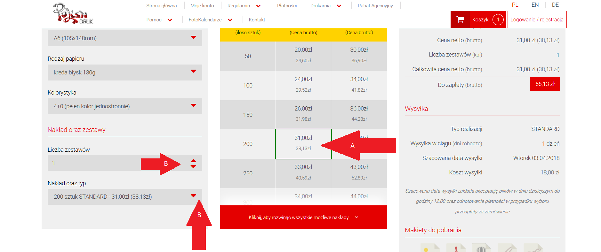The height and width of the screenshot is (252, 601).
Task: Decrease Liczba zestawów with the down arrow
Action: pos(193,166)
